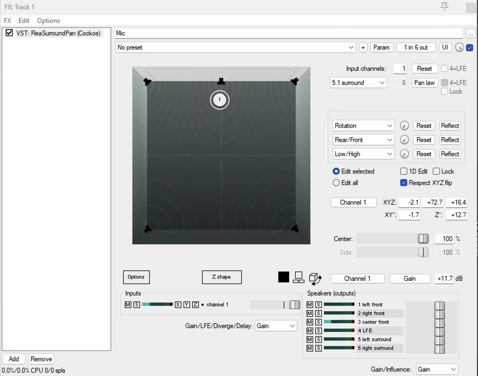
Task: Pin the FX window with pushpin icon
Action: tap(444, 7)
